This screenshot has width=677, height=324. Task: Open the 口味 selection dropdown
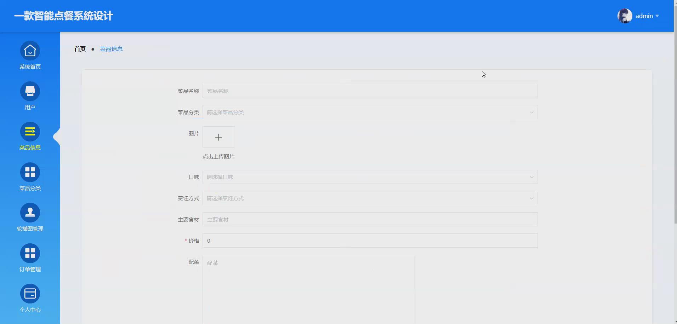[x=369, y=177]
